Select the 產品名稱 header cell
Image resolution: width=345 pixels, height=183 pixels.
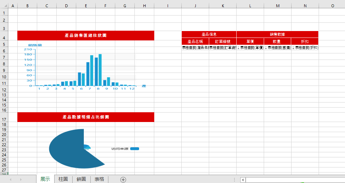pyautogui.click(x=195, y=42)
